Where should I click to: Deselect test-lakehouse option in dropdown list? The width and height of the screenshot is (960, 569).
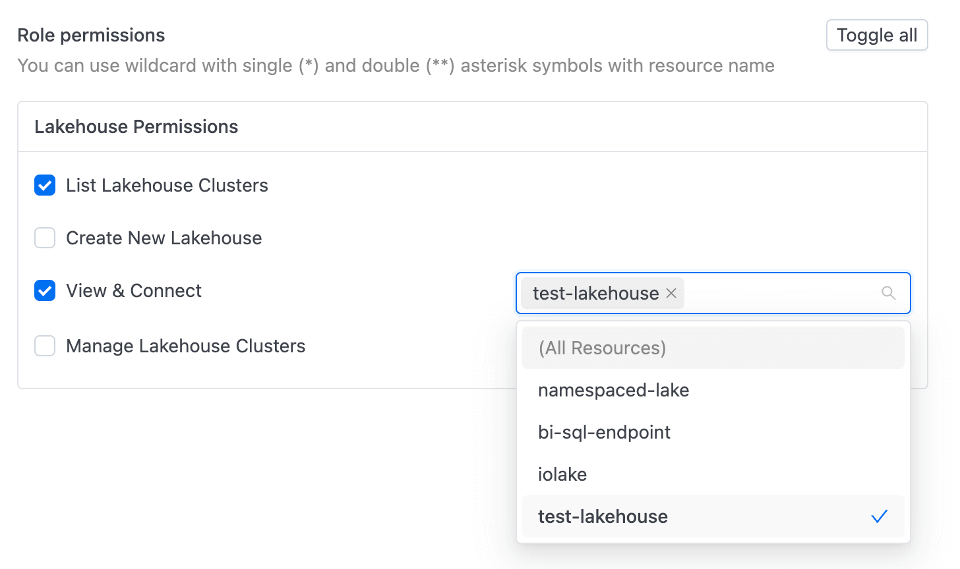pos(713,516)
